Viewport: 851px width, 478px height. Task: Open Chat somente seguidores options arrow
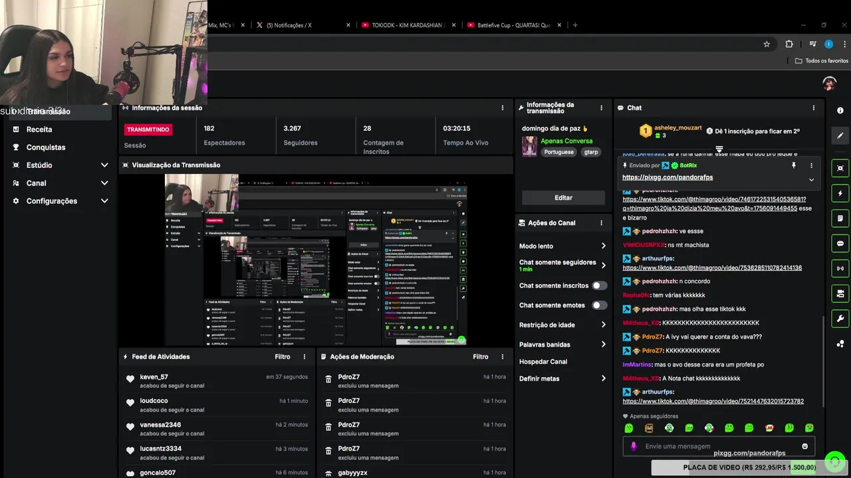tap(603, 265)
